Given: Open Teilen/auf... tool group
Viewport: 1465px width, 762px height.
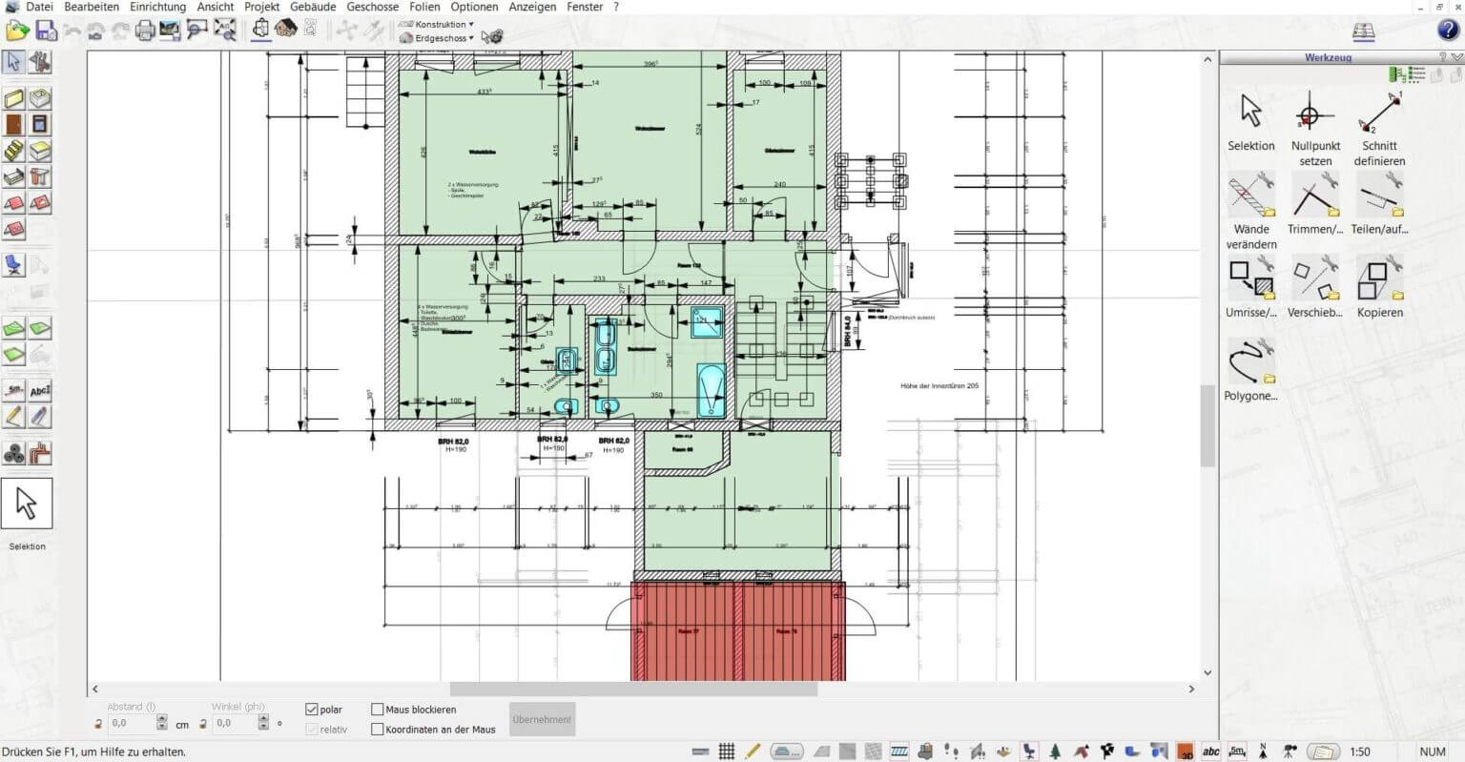Looking at the screenshot, I should click(x=1379, y=204).
